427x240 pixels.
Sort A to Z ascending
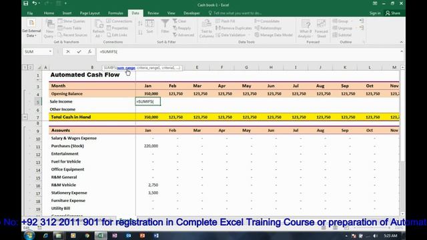pos(140,24)
